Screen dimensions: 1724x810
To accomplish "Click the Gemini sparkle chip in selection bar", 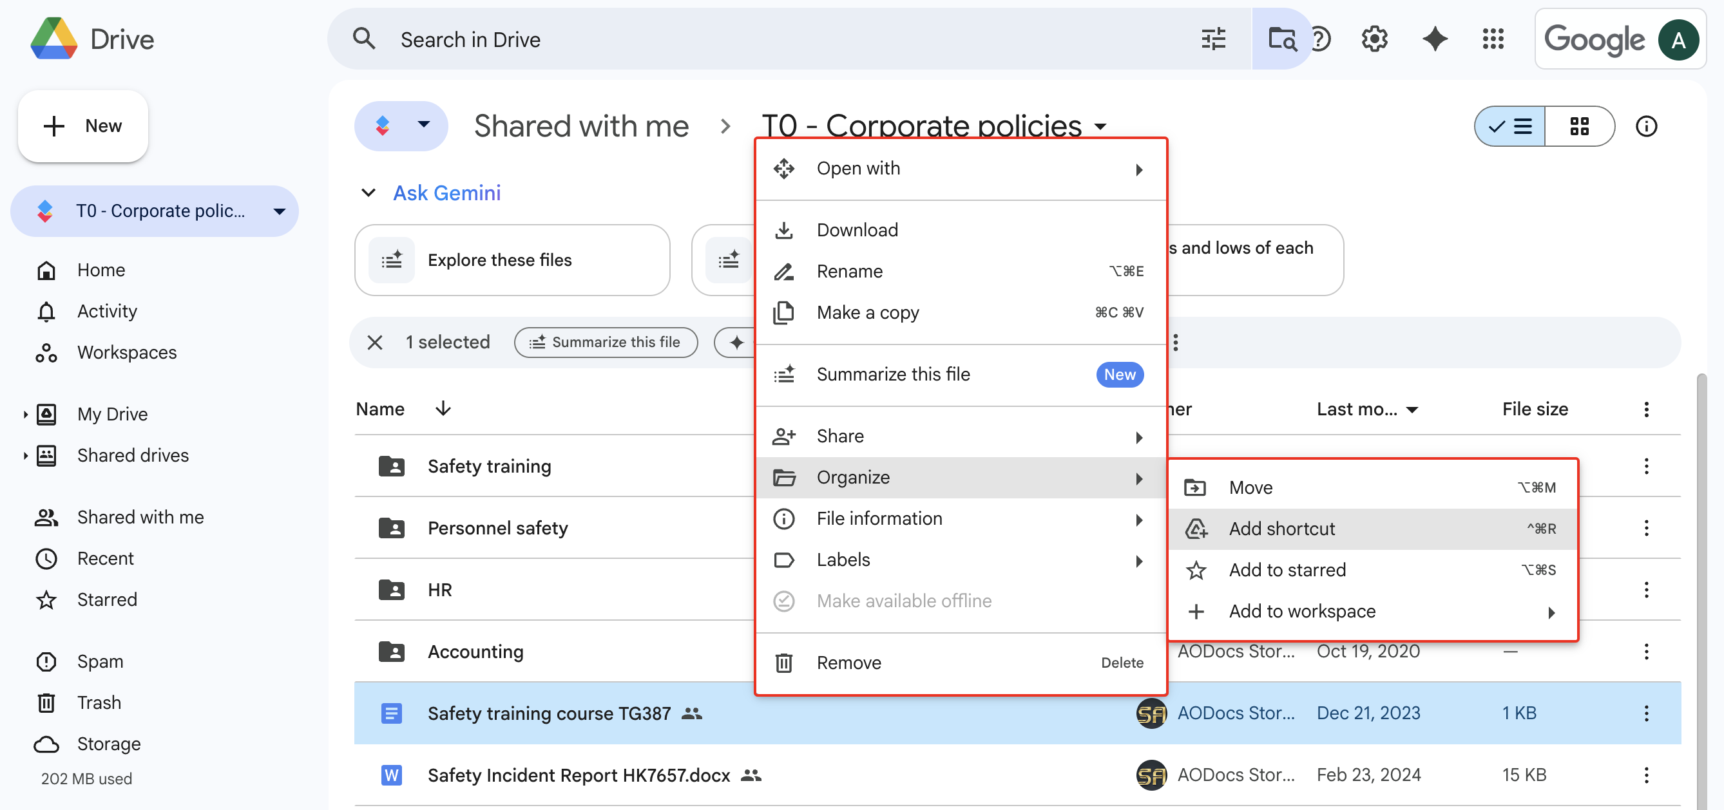I will (736, 343).
